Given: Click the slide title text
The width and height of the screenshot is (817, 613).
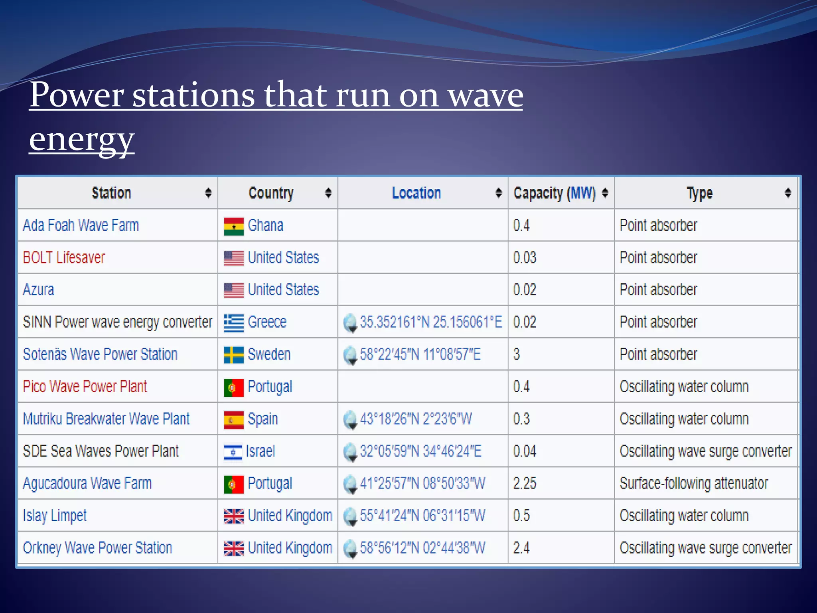Looking at the screenshot, I should [x=276, y=96].
